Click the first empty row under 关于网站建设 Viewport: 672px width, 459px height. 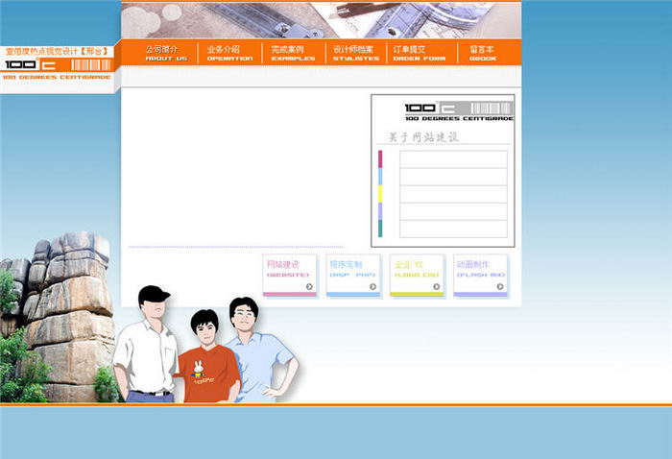(x=453, y=159)
